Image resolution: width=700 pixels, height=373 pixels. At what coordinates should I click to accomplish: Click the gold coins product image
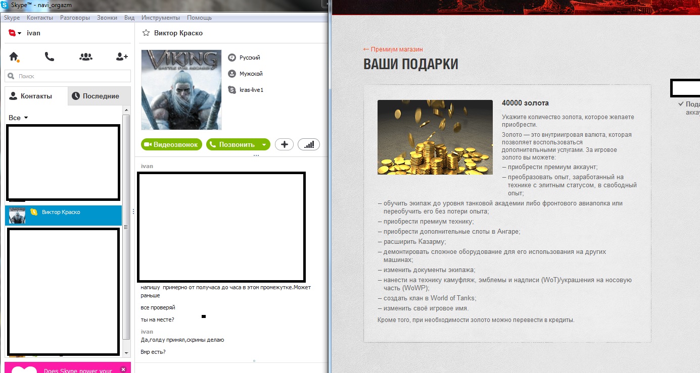(x=435, y=137)
